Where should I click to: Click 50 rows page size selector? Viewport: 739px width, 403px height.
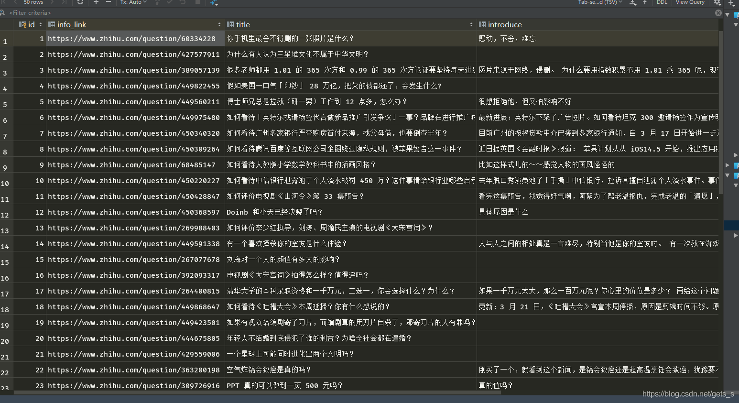click(x=33, y=2)
